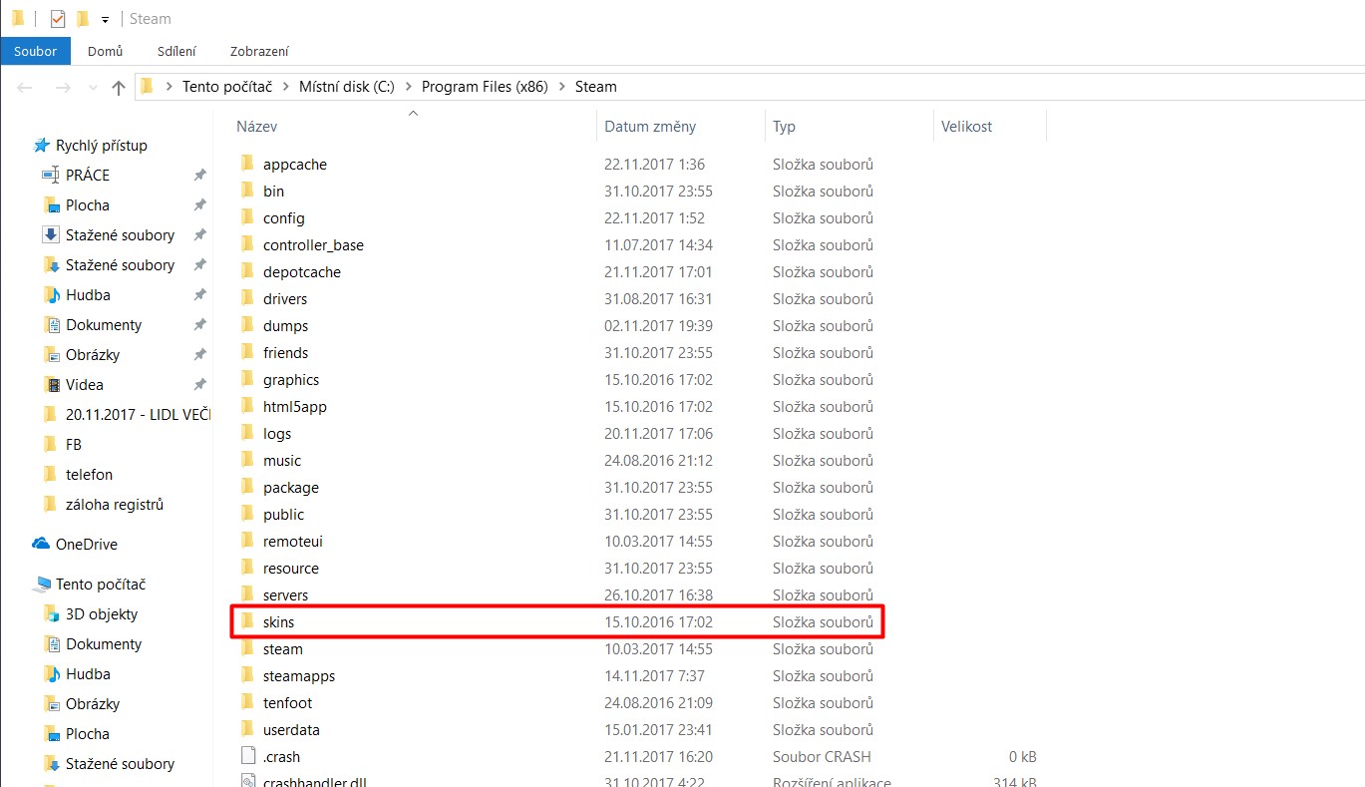Open PRÁCE in Quick access
This screenshot has height=787, width=1365.
tap(88, 176)
